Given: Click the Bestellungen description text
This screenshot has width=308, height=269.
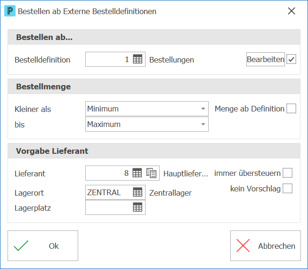Looking at the screenshot, I should click(x=172, y=60).
